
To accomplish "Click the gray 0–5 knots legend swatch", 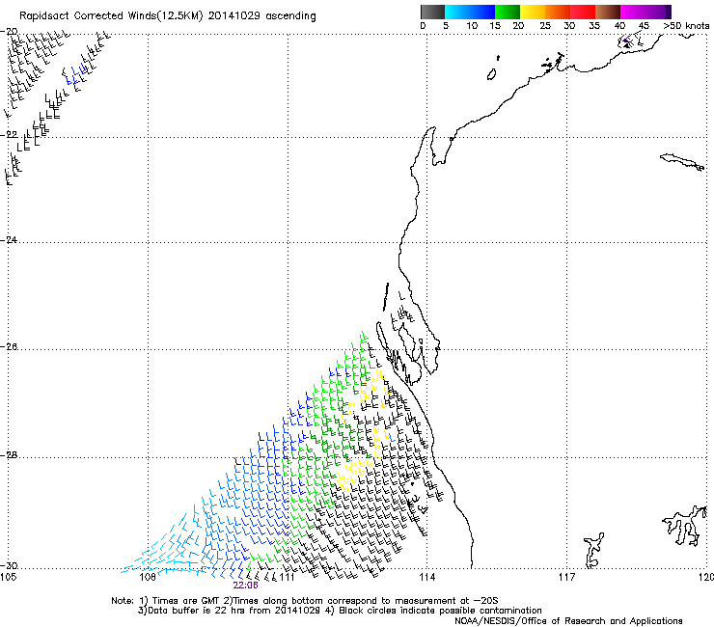I will pyautogui.click(x=432, y=12).
